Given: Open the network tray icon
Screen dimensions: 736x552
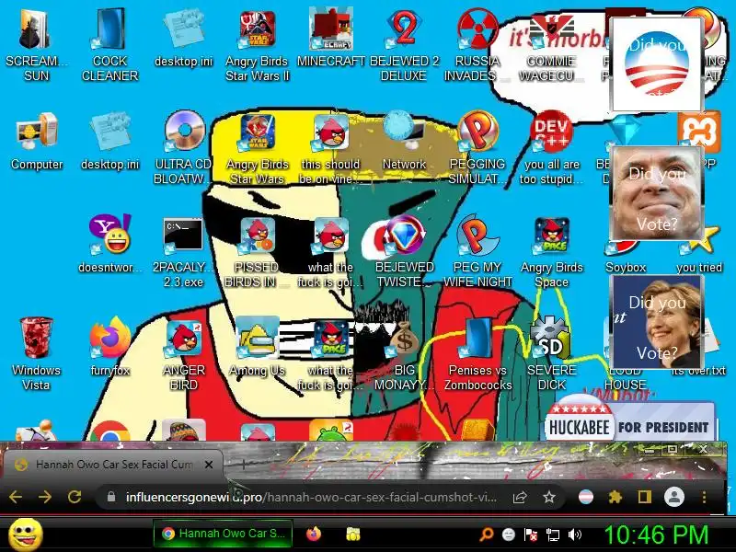Looking at the screenshot, I should click(x=553, y=535).
